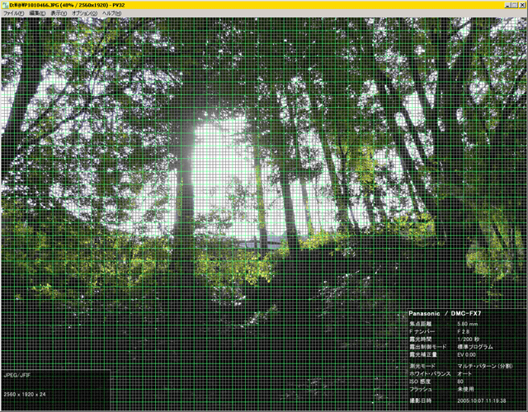
Task: Open the 編集(E) menu
Action: [x=38, y=14]
